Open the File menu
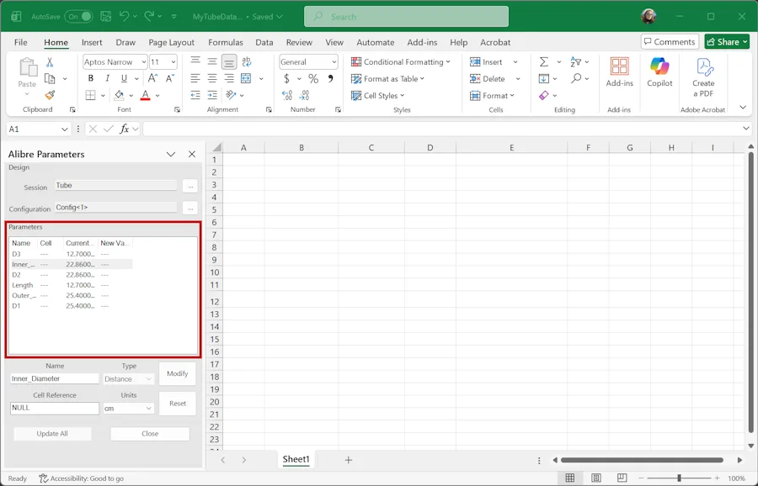The width and height of the screenshot is (758, 486). [x=21, y=43]
